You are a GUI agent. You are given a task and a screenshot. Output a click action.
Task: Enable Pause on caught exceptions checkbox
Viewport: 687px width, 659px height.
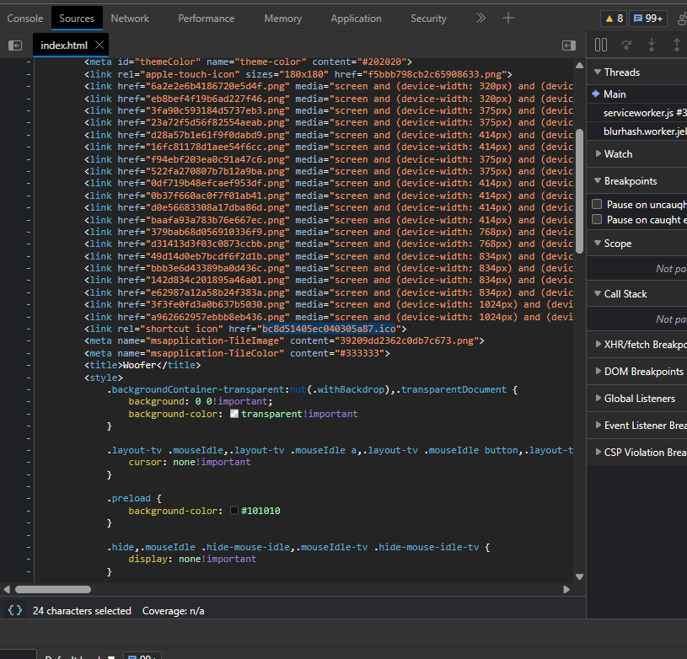point(597,219)
